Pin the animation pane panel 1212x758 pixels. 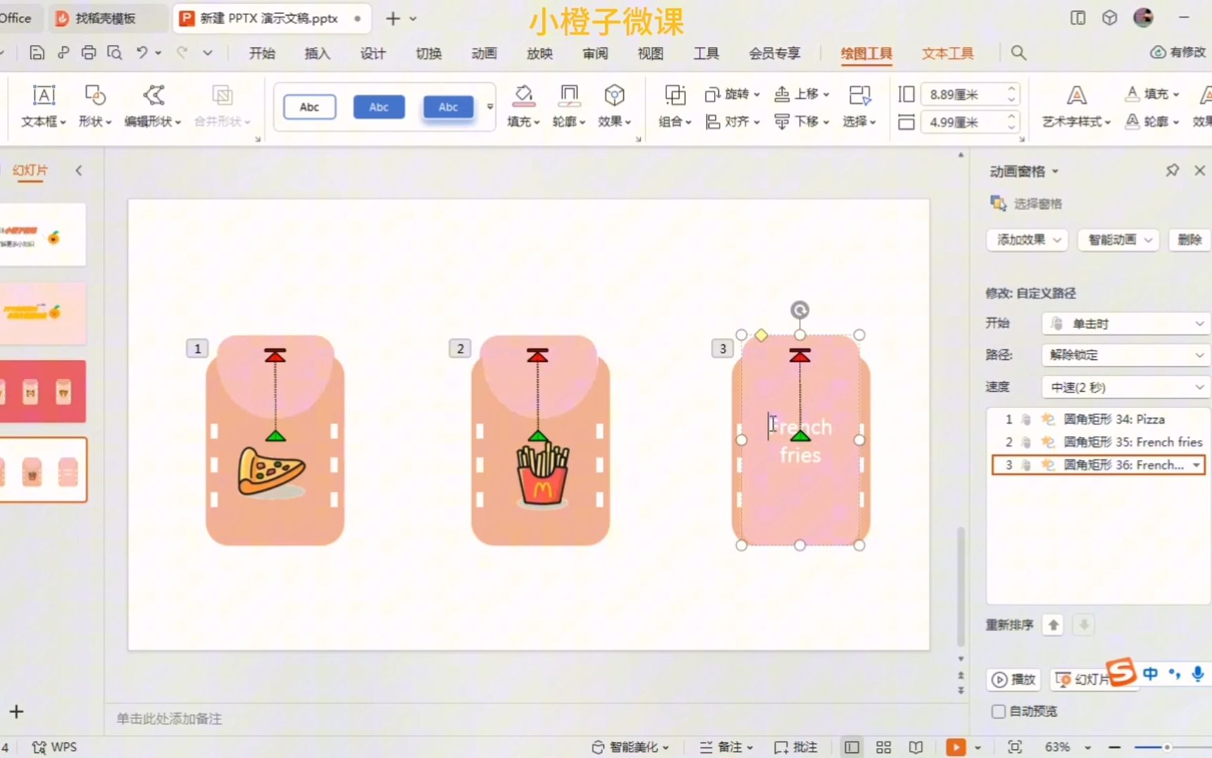coord(1172,170)
